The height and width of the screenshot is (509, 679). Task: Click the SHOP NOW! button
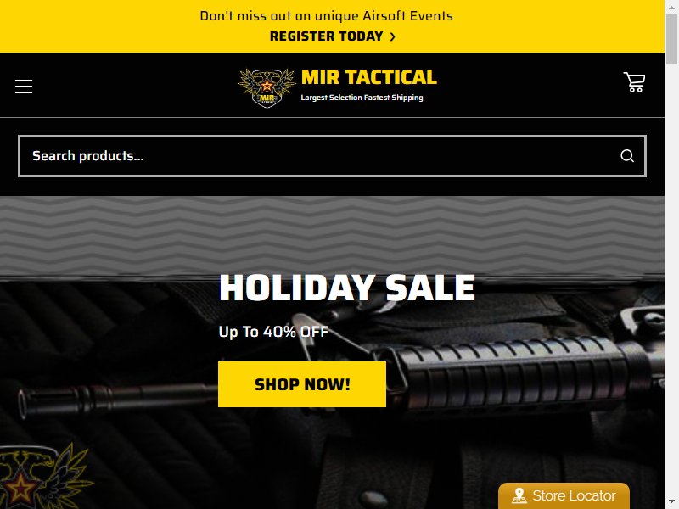[x=302, y=384]
